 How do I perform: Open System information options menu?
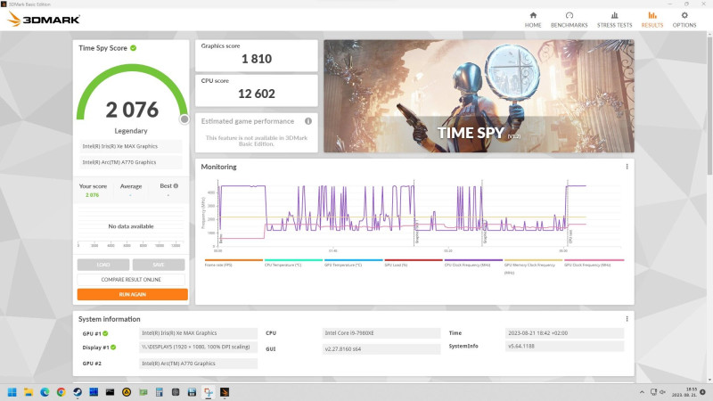627,319
